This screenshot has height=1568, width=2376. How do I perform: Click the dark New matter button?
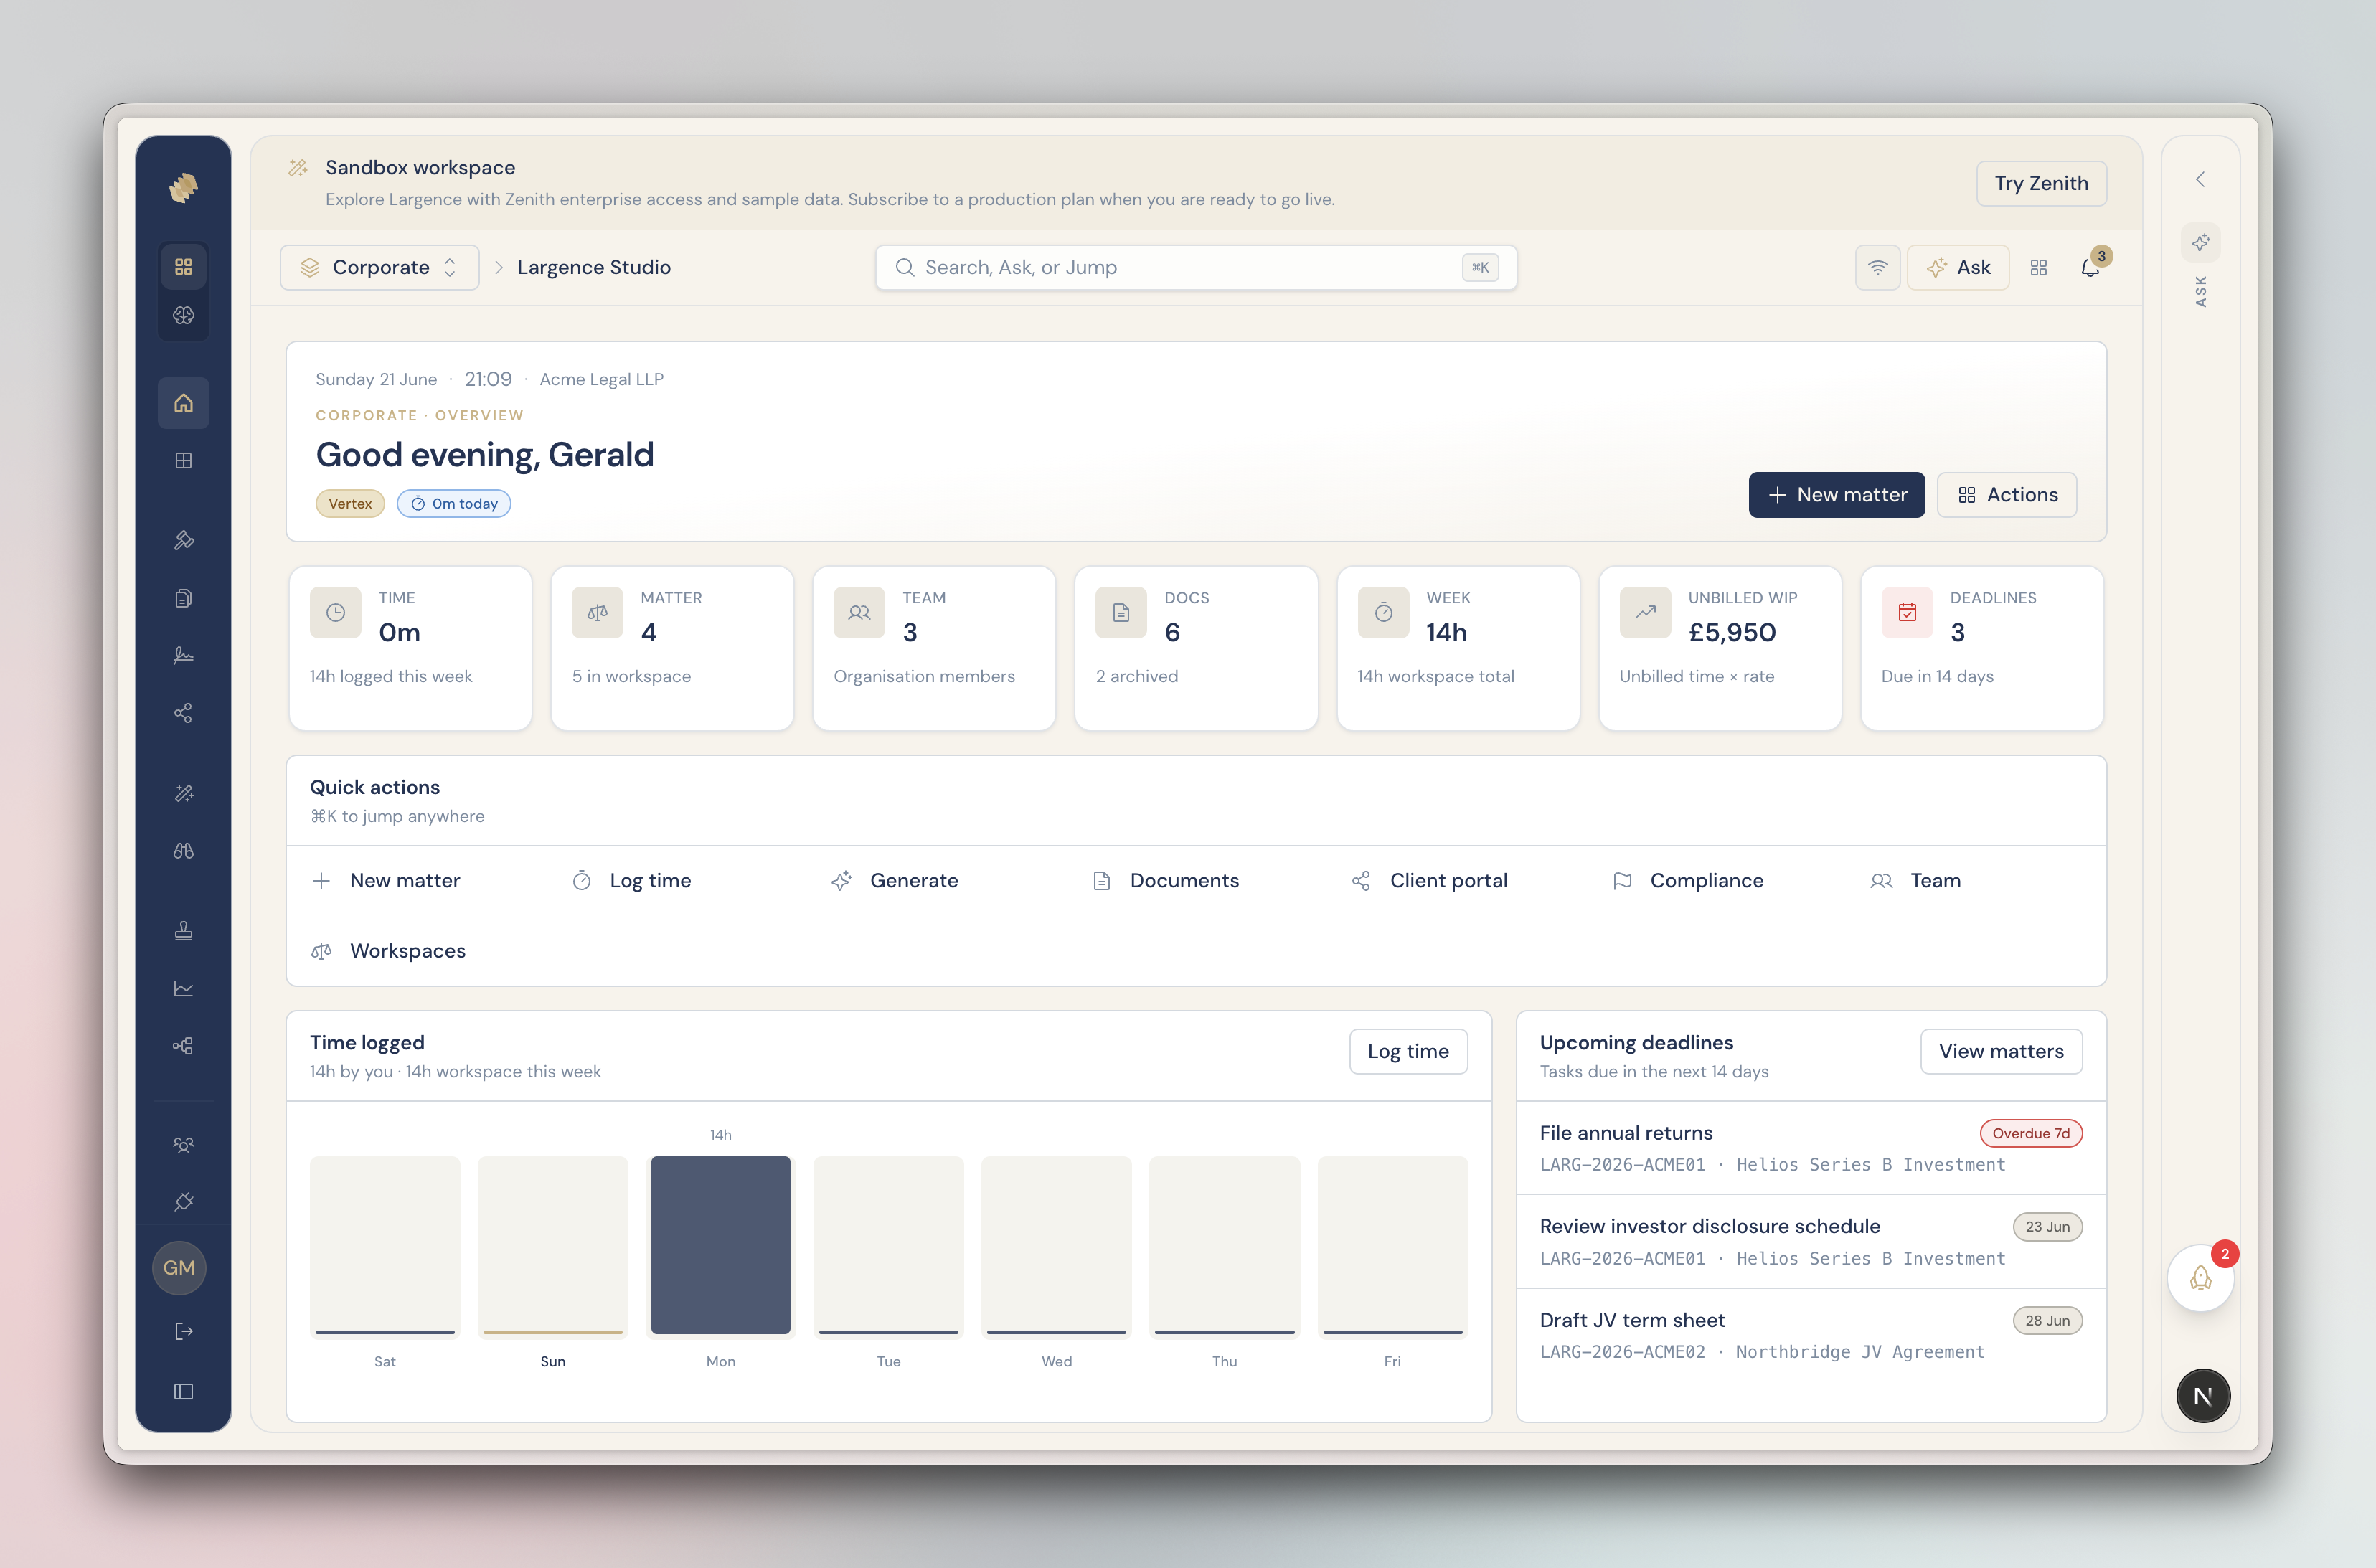[x=1836, y=495]
